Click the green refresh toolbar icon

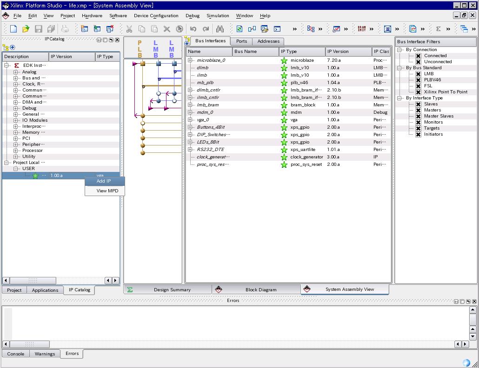239,29
